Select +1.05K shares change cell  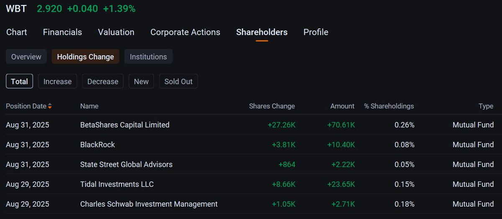[x=284, y=204]
